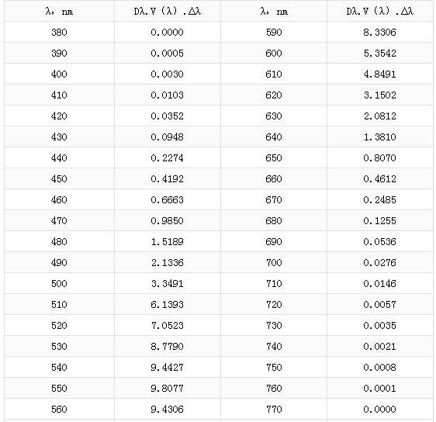Select the second Dλ.V(λ).Δλ column header
The image size is (436, 422).
(380, 11)
